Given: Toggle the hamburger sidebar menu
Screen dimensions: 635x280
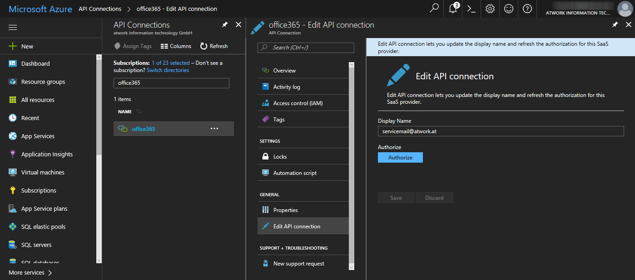Looking at the screenshot, I should (13, 28).
